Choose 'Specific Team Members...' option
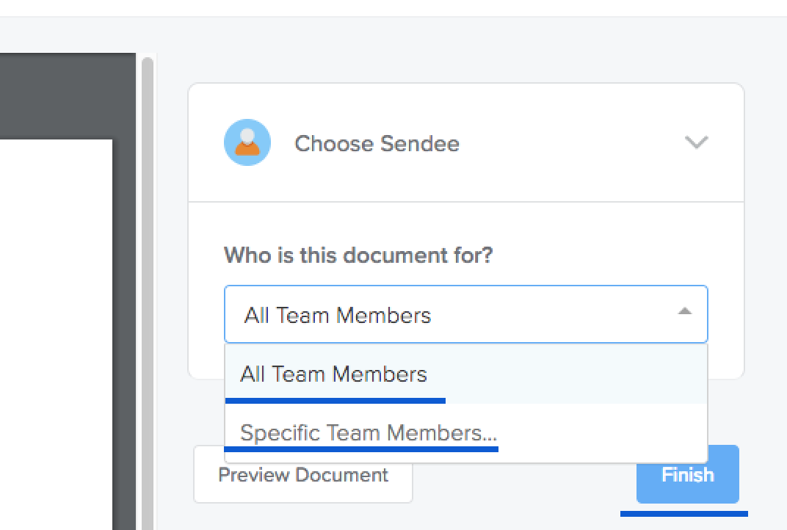This screenshot has width=787, height=530. (465, 432)
